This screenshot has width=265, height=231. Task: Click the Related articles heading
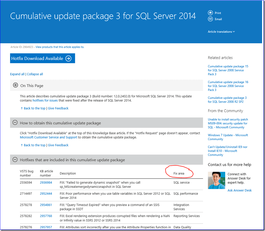tap(220, 58)
